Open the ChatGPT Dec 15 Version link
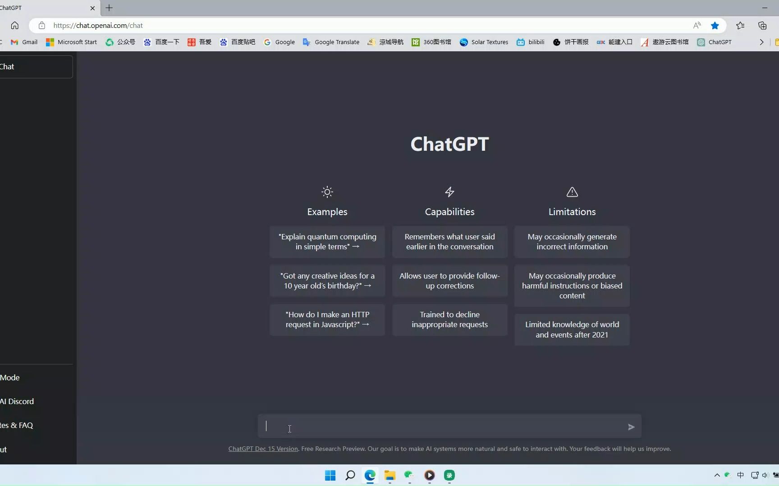This screenshot has height=486, width=779. [x=263, y=449]
